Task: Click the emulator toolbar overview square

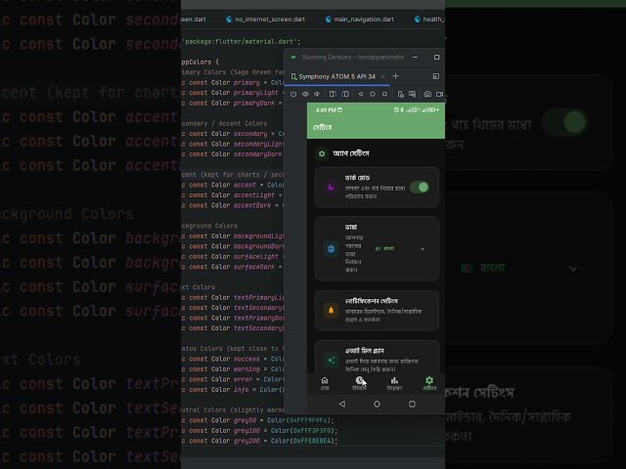Action: (x=384, y=94)
